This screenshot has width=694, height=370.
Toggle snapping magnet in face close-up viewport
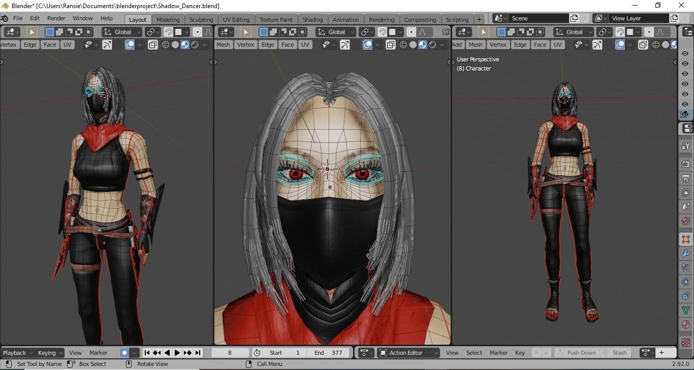[382, 32]
